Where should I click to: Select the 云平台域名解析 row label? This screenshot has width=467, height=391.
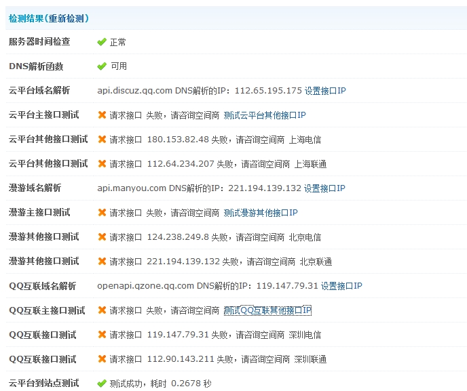tap(39, 90)
